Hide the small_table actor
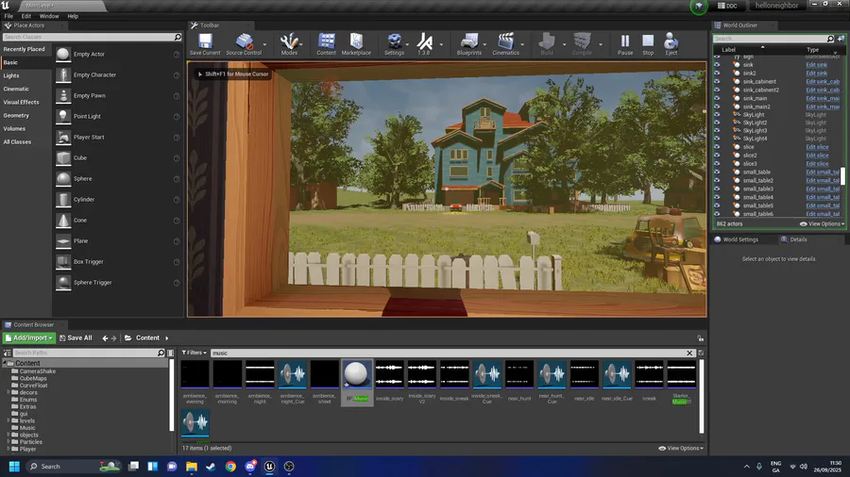This screenshot has width=850, height=477. coord(717,172)
